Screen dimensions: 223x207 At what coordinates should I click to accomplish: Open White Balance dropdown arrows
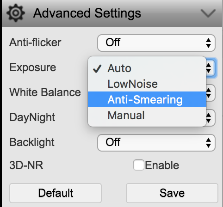(209, 93)
